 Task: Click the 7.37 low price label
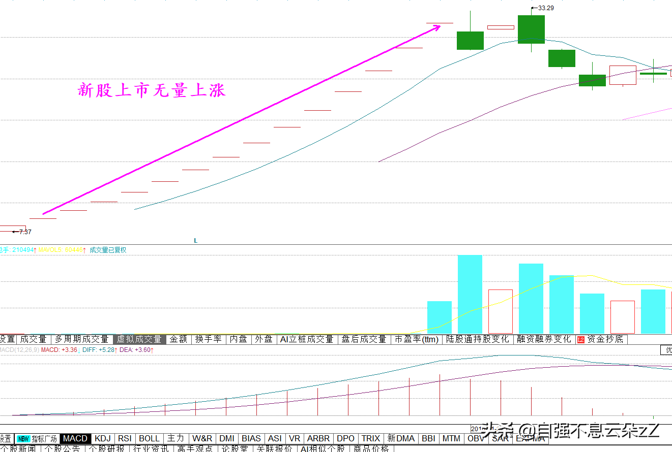pos(25,232)
